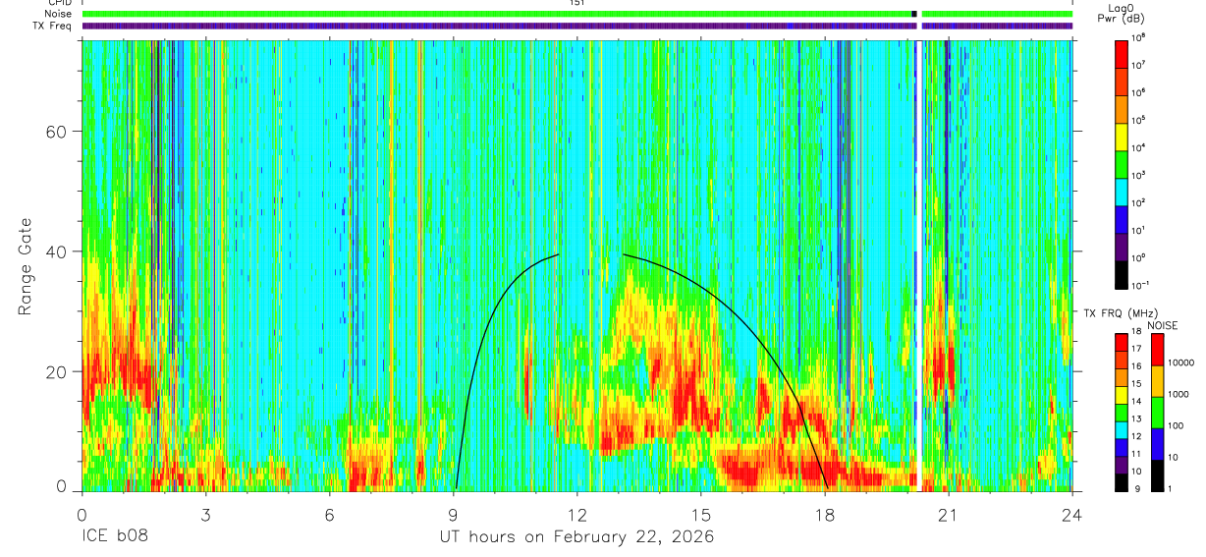1206x557 pixels.
Task: Click the '10000' label on the NOISE legend
Action: pos(1181,362)
